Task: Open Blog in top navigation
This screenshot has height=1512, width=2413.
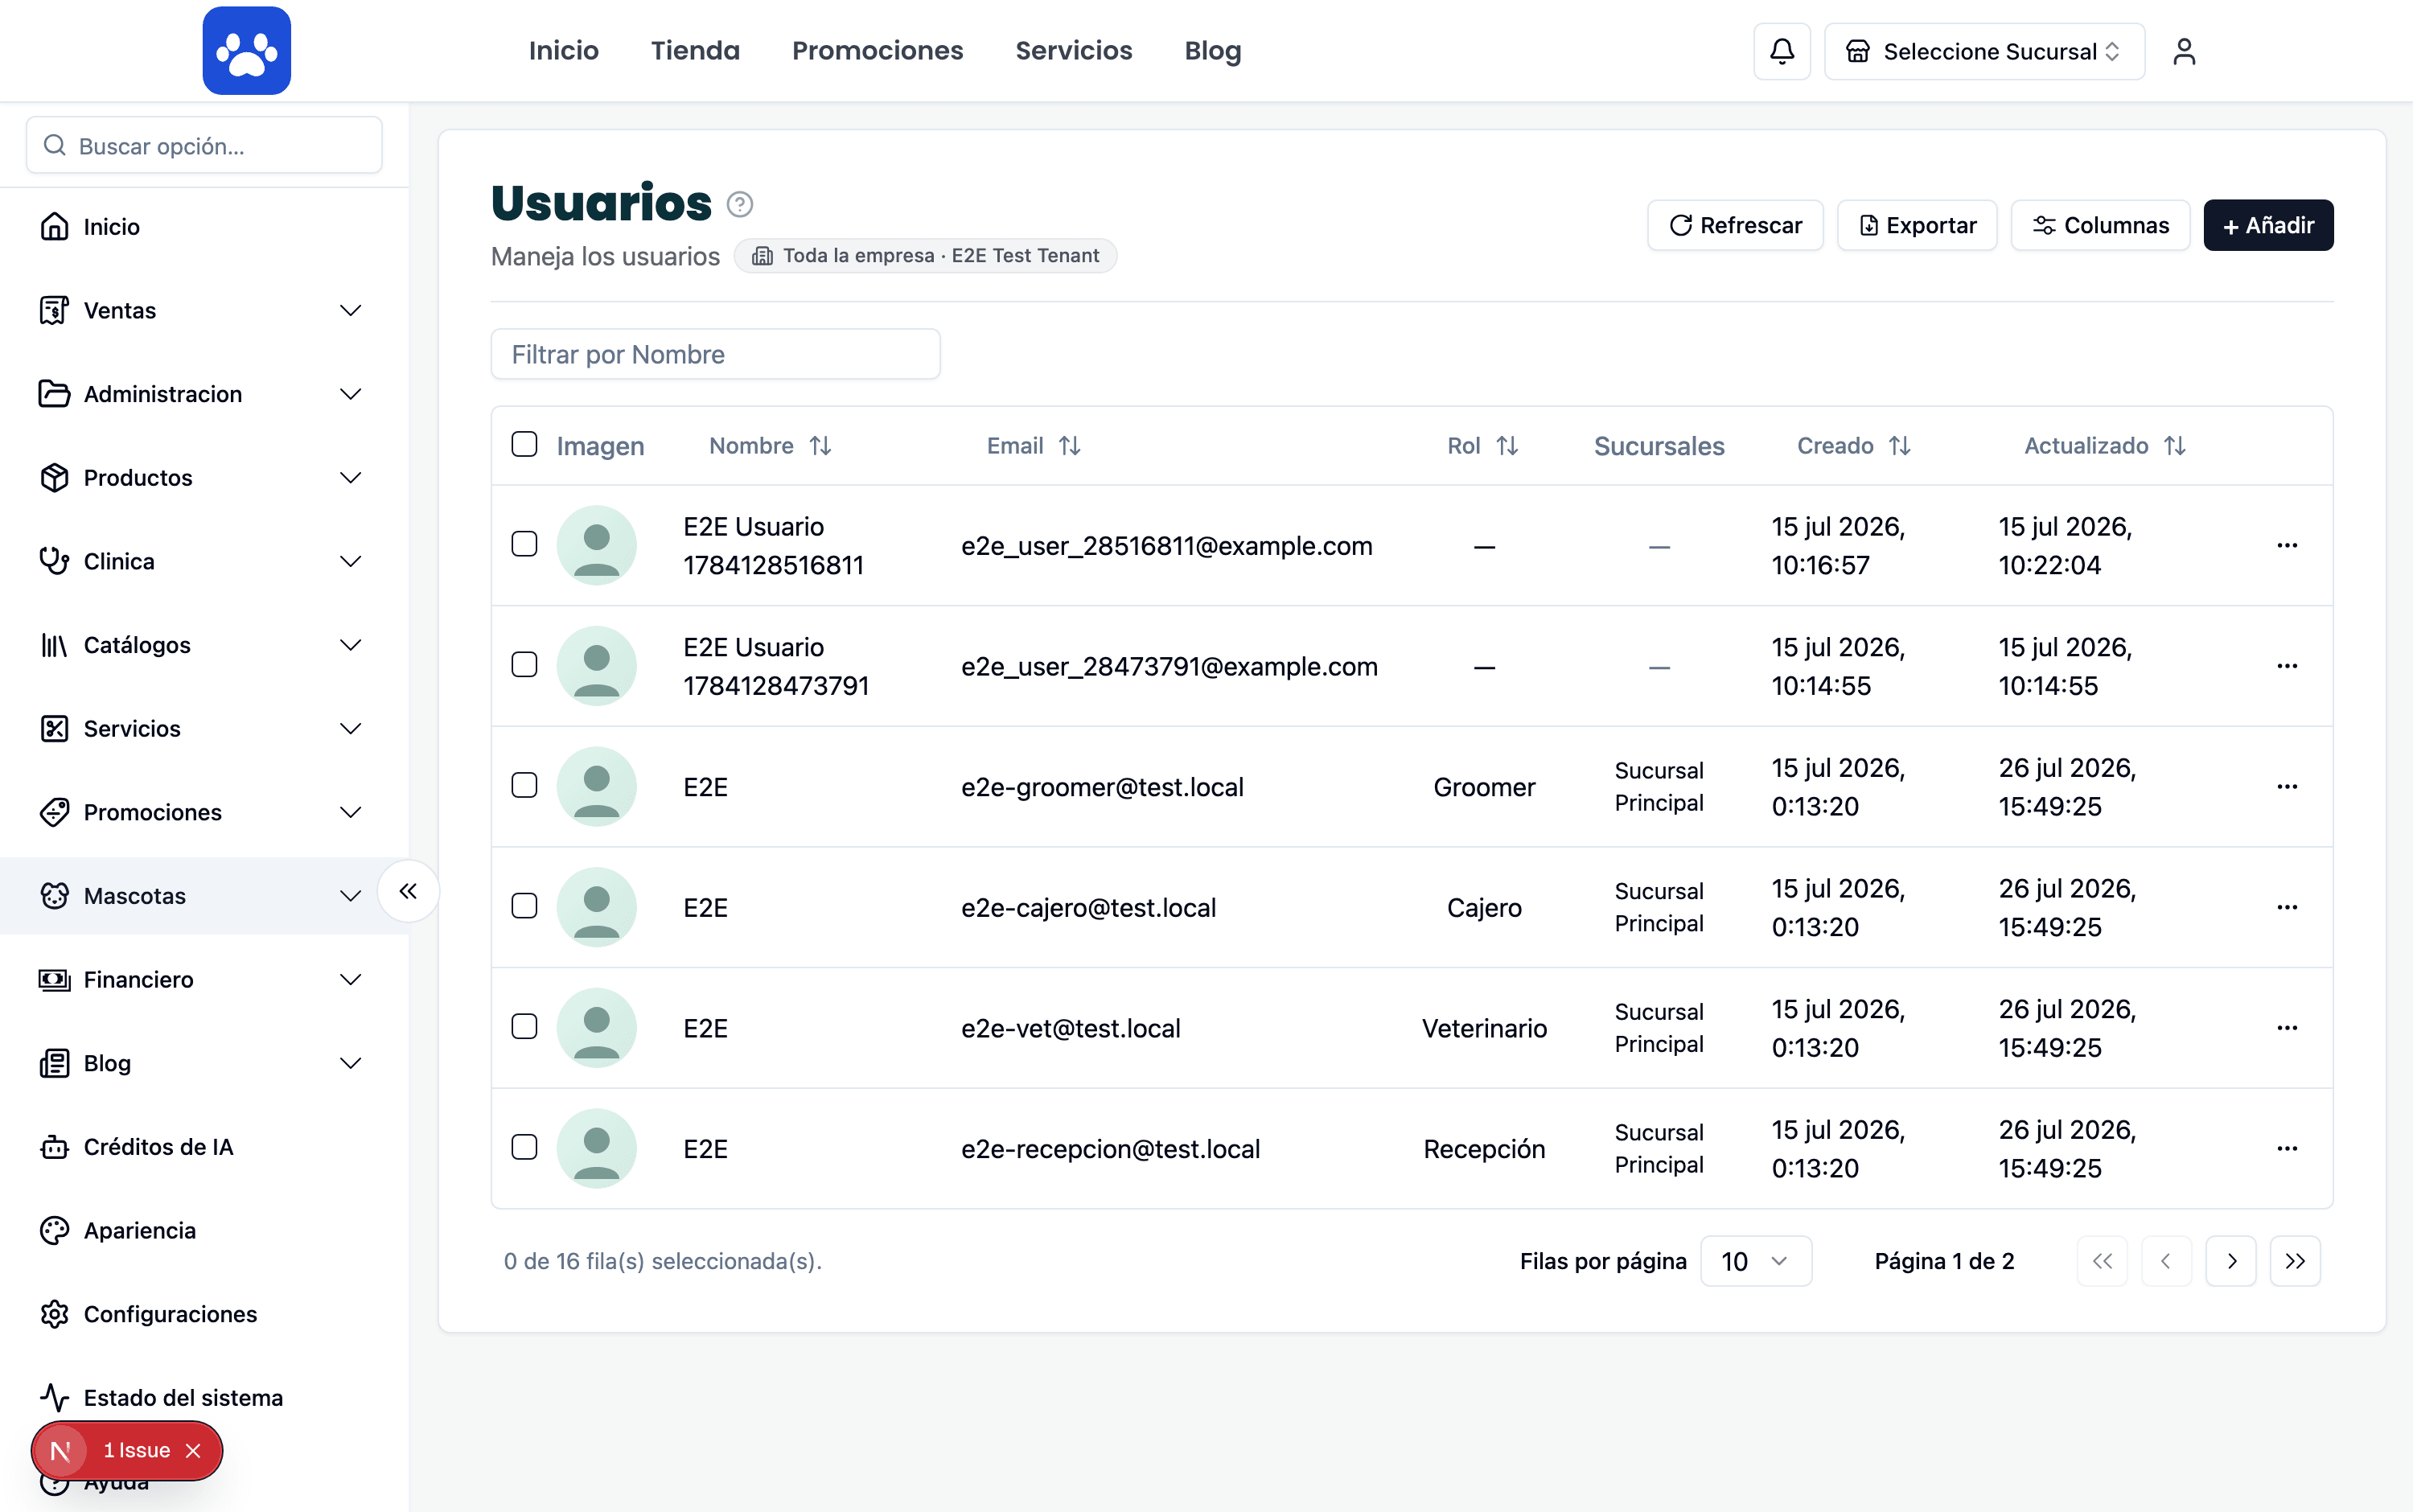Action: (1212, 50)
